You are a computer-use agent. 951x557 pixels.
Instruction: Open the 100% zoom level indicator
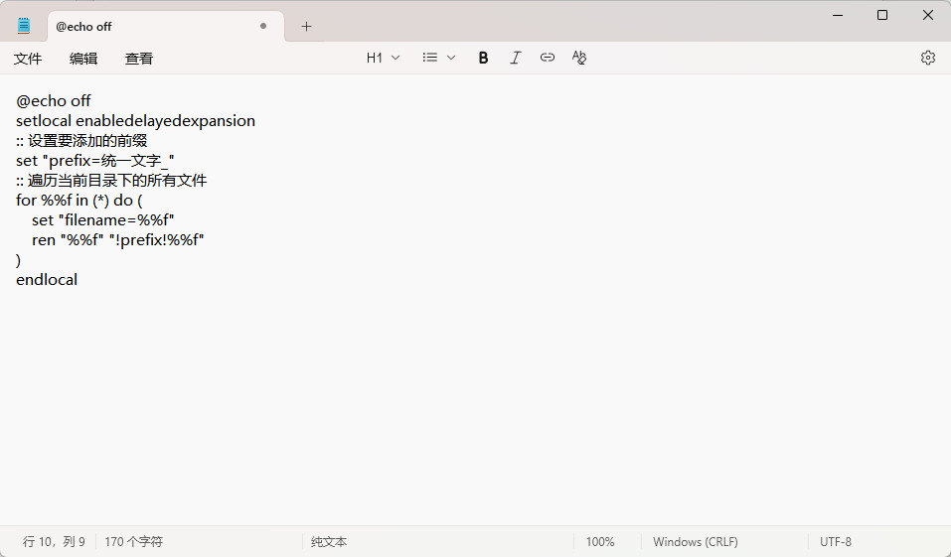600,541
